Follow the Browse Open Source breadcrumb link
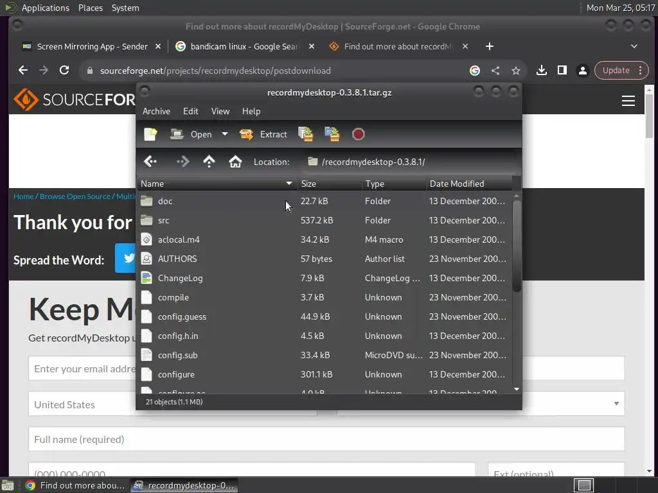658x493 pixels. pyautogui.click(x=75, y=196)
